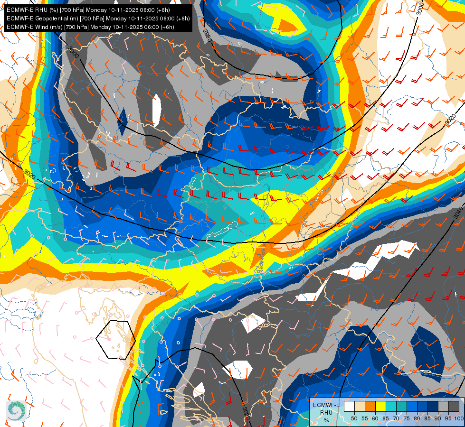Choose the medium blue 80-85 legend swatch

(423, 406)
